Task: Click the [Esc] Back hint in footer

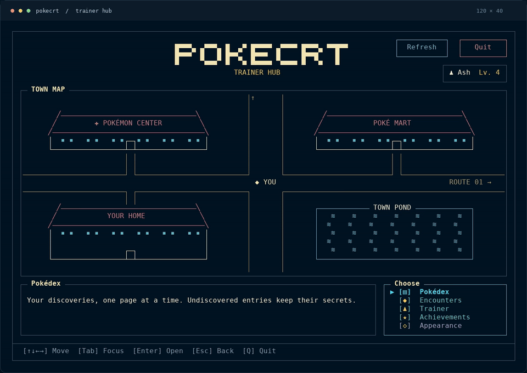Action: coord(213,351)
